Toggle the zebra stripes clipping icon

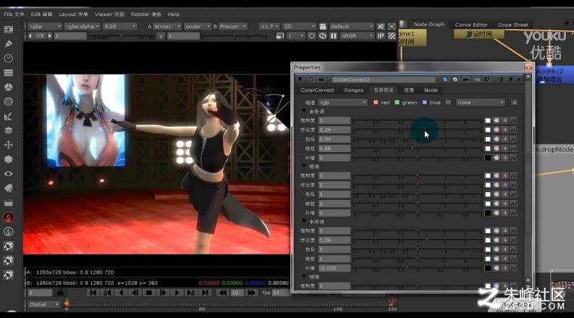[392, 36]
